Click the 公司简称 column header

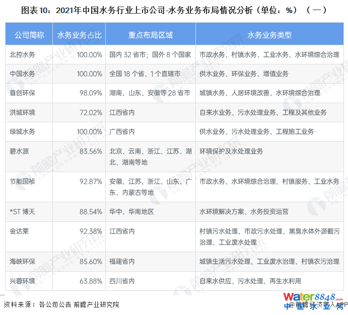[x=29, y=35]
